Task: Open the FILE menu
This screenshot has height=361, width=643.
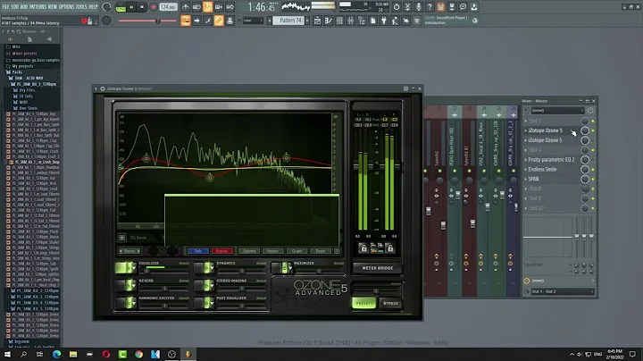Action: click(x=5, y=6)
